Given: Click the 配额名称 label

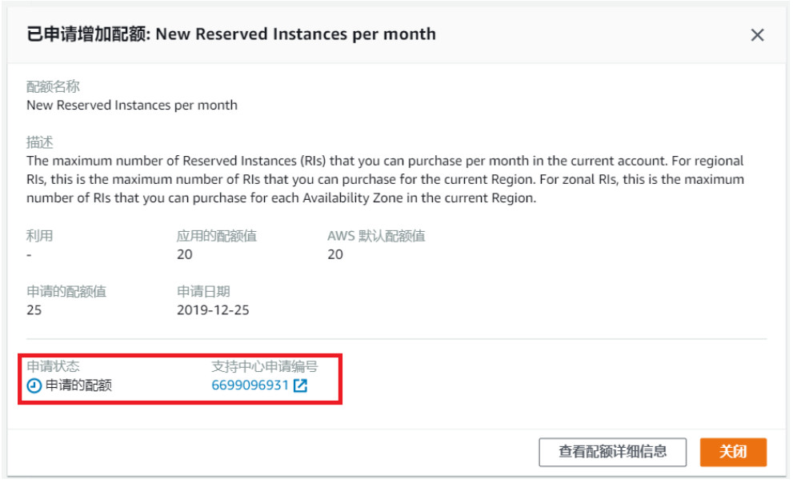Looking at the screenshot, I should [x=53, y=86].
